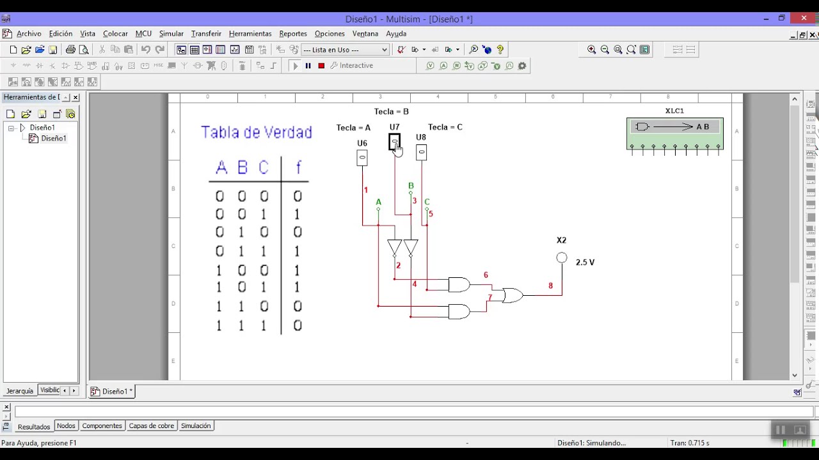Click the Find examples magnifier icon

[473, 49]
